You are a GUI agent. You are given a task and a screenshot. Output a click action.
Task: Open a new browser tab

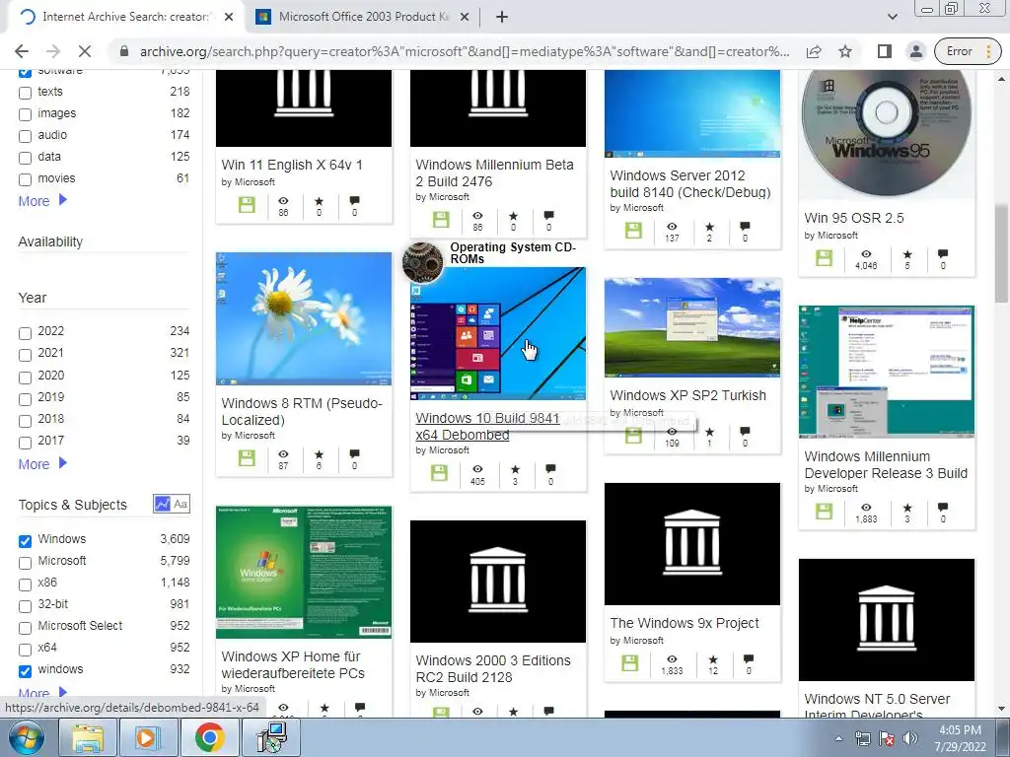[502, 17]
